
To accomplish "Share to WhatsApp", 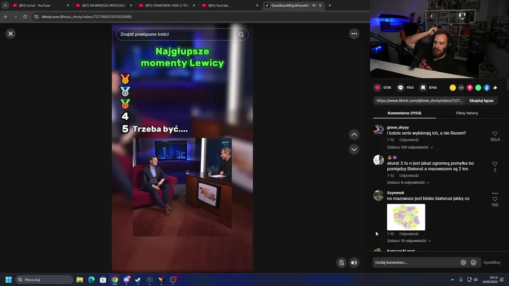I will 478,88.
